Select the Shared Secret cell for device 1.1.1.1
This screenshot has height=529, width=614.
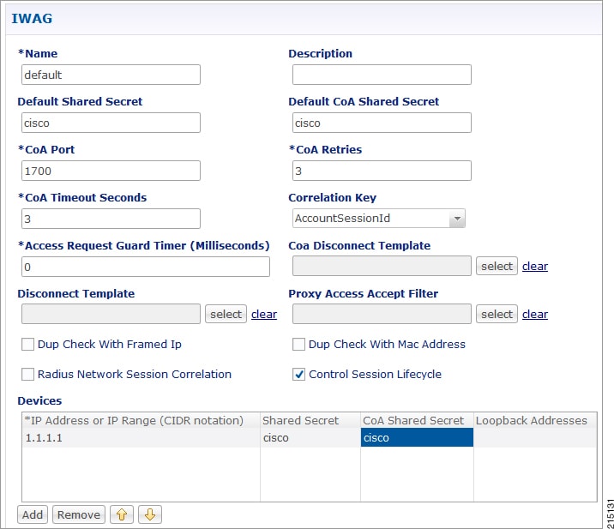(310, 437)
